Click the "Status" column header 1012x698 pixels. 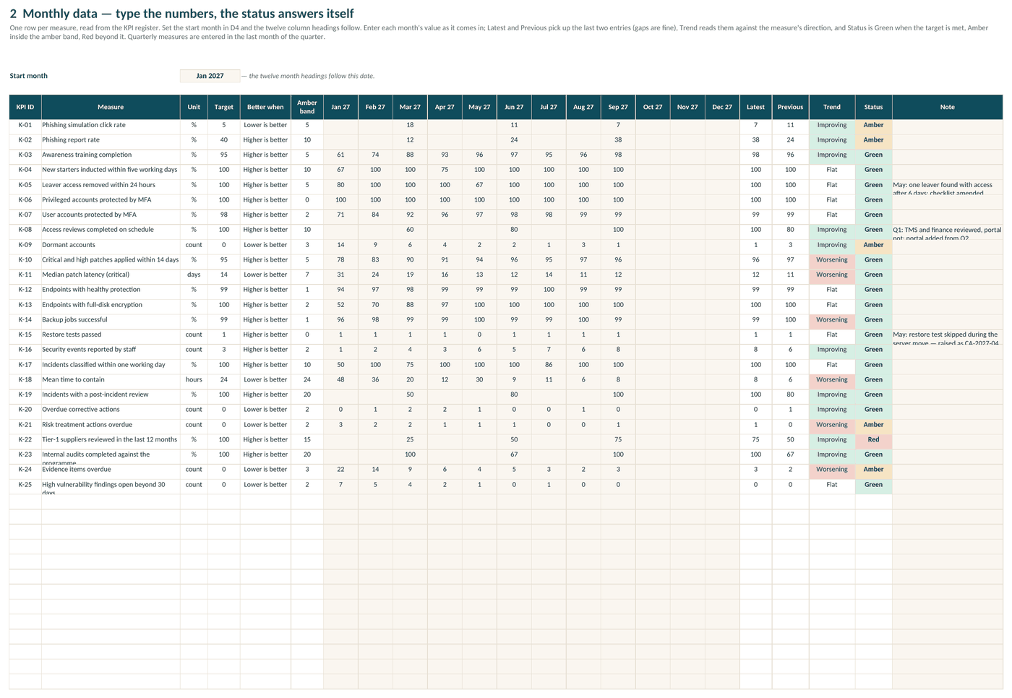873,107
